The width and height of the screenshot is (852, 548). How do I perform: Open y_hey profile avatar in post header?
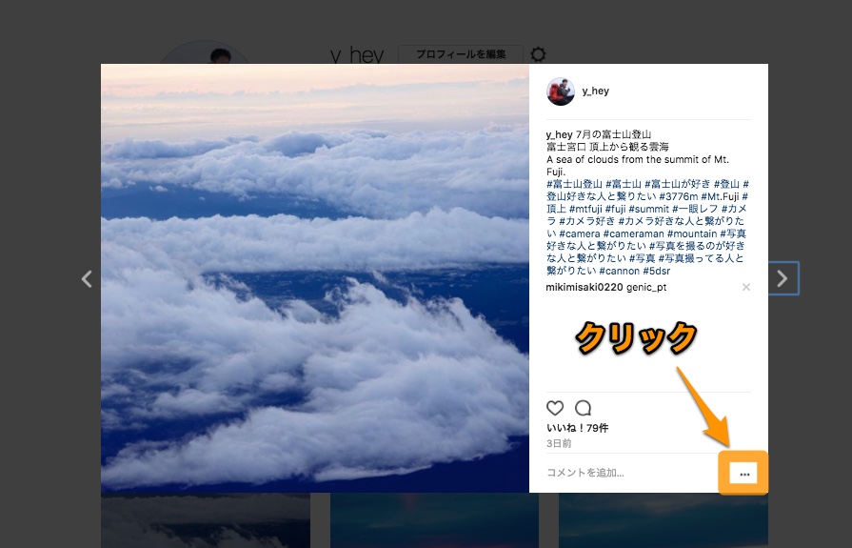tap(560, 91)
